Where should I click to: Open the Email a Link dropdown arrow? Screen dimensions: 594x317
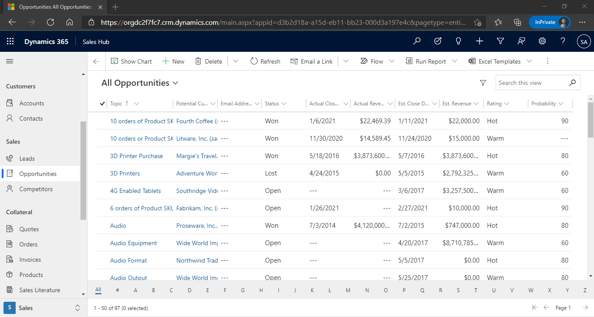pyautogui.click(x=346, y=61)
